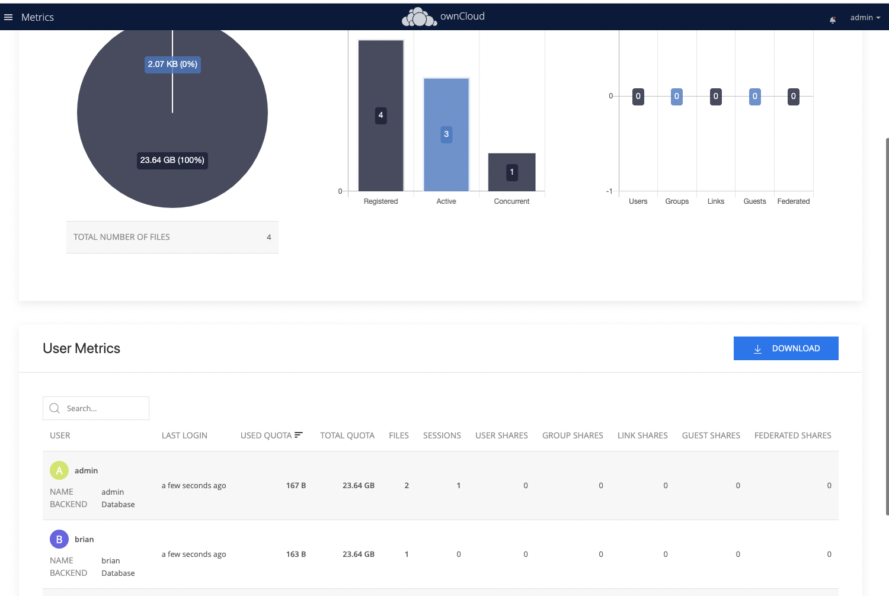Image resolution: width=889 pixels, height=596 pixels.
Task: Expand the admin user dropdown
Action: pyautogui.click(x=865, y=17)
